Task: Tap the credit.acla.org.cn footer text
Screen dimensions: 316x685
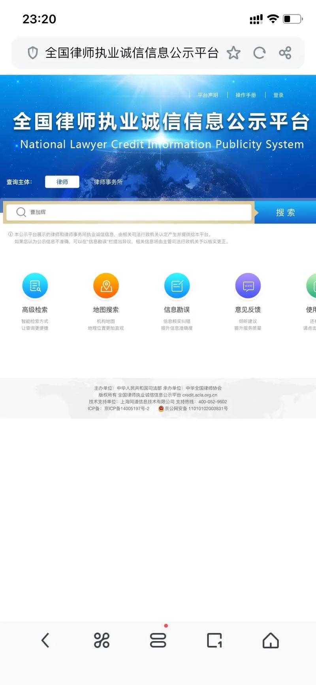Action: click(200, 395)
